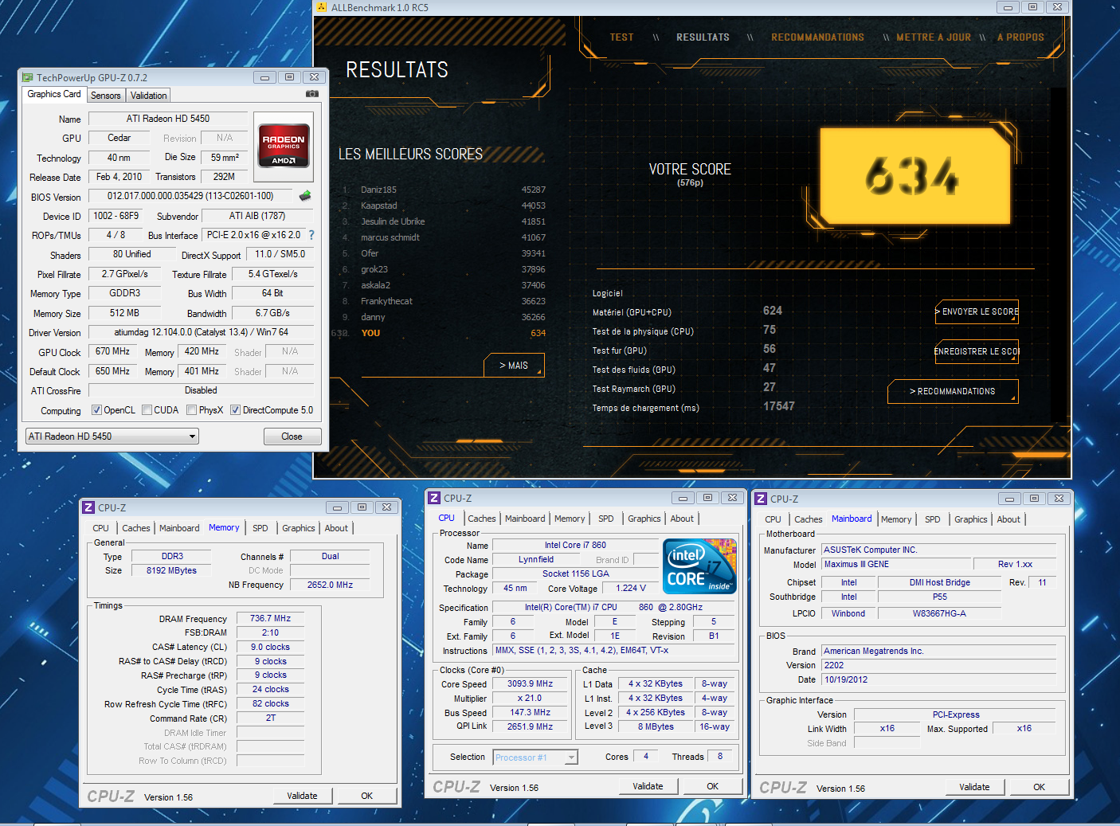Toggle the OpenCL checkbox
The height and width of the screenshot is (826, 1120).
click(96, 410)
